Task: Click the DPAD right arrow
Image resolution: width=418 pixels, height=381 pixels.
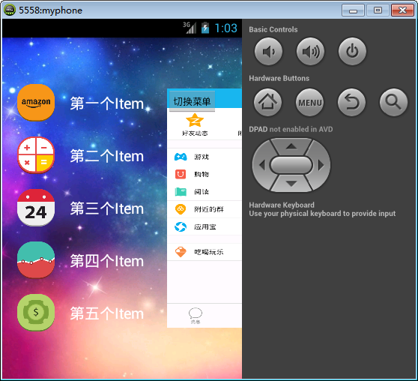Action: (x=321, y=165)
